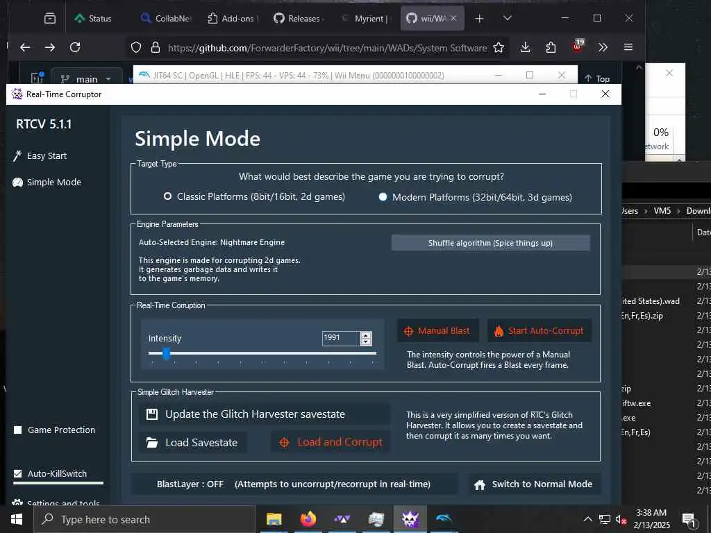Viewport: 711px width, 533px height.
Task: Open Settings and tools in the sidebar
Action: pyautogui.click(x=56, y=502)
